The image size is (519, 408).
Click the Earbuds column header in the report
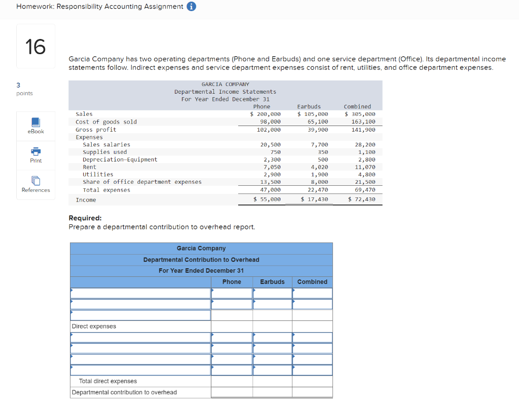click(x=272, y=282)
